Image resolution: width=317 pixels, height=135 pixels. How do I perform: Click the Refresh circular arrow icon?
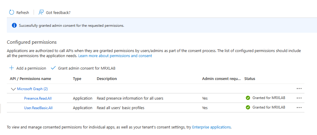coord(12,12)
